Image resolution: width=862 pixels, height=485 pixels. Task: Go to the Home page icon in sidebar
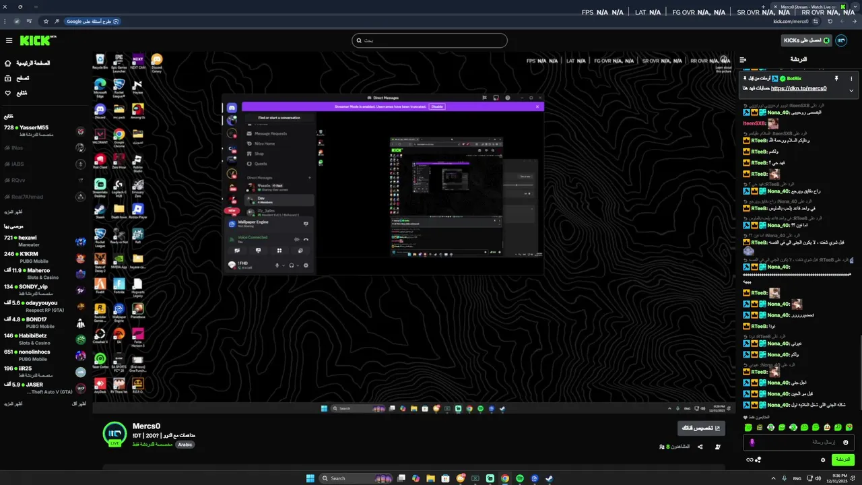pos(8,63)
